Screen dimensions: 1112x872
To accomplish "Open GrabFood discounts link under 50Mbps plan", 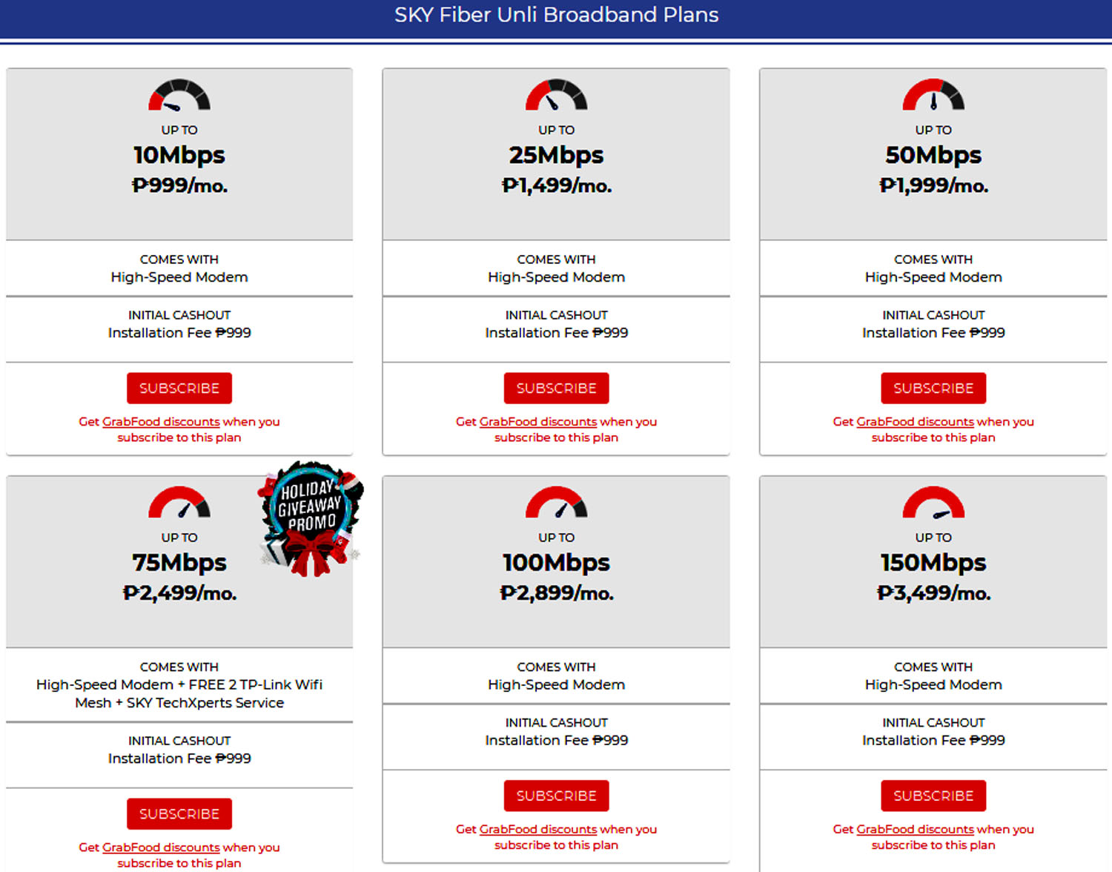I will (915, 421).
